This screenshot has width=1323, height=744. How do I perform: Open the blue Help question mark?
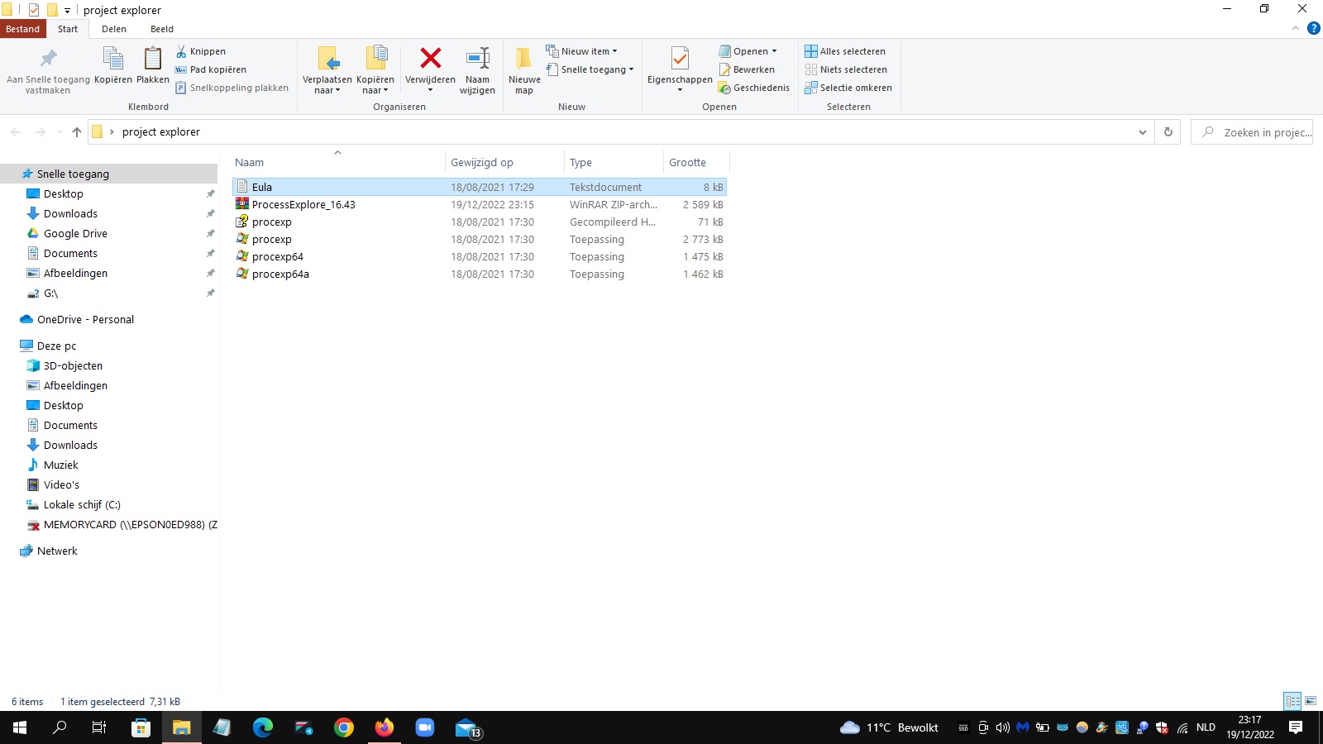[1313, 29]
